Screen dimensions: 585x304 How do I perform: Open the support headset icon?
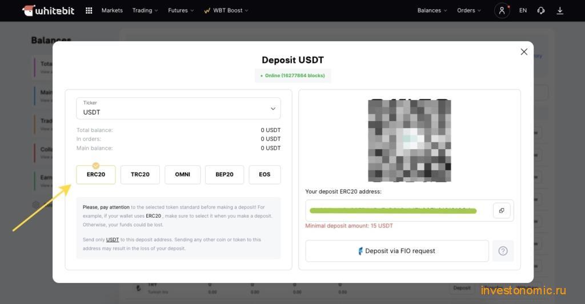point(541,10)
